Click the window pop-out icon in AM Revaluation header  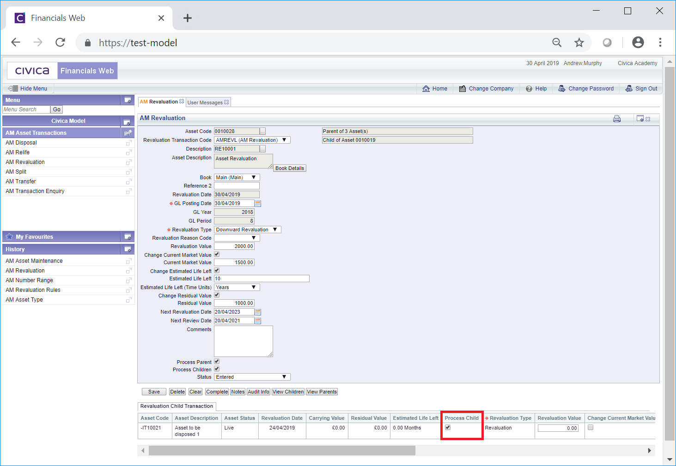pos(640,119)
